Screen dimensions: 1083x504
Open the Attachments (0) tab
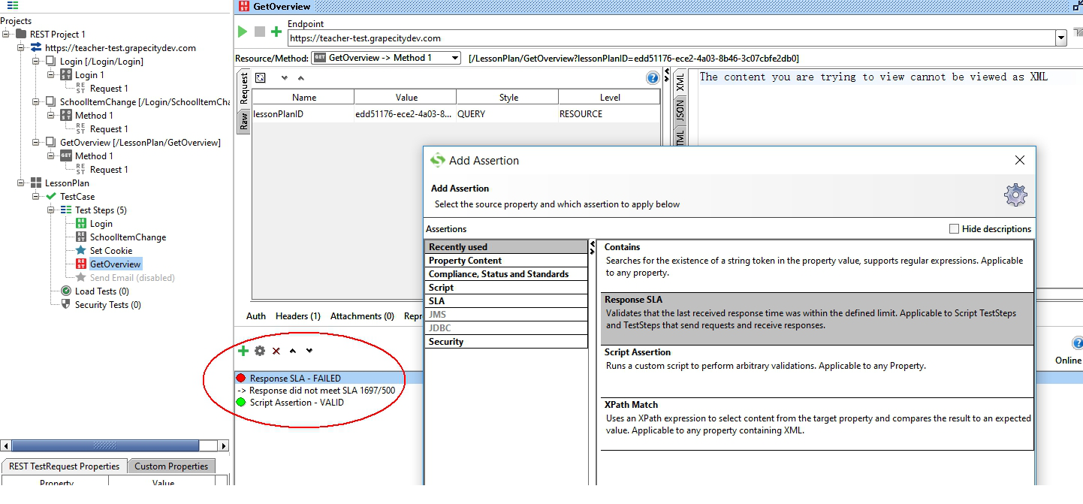point(362,316)
